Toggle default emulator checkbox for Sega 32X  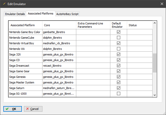(118, 54)
